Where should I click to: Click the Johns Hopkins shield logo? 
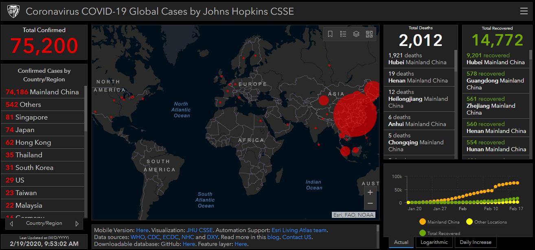point(13,11)
